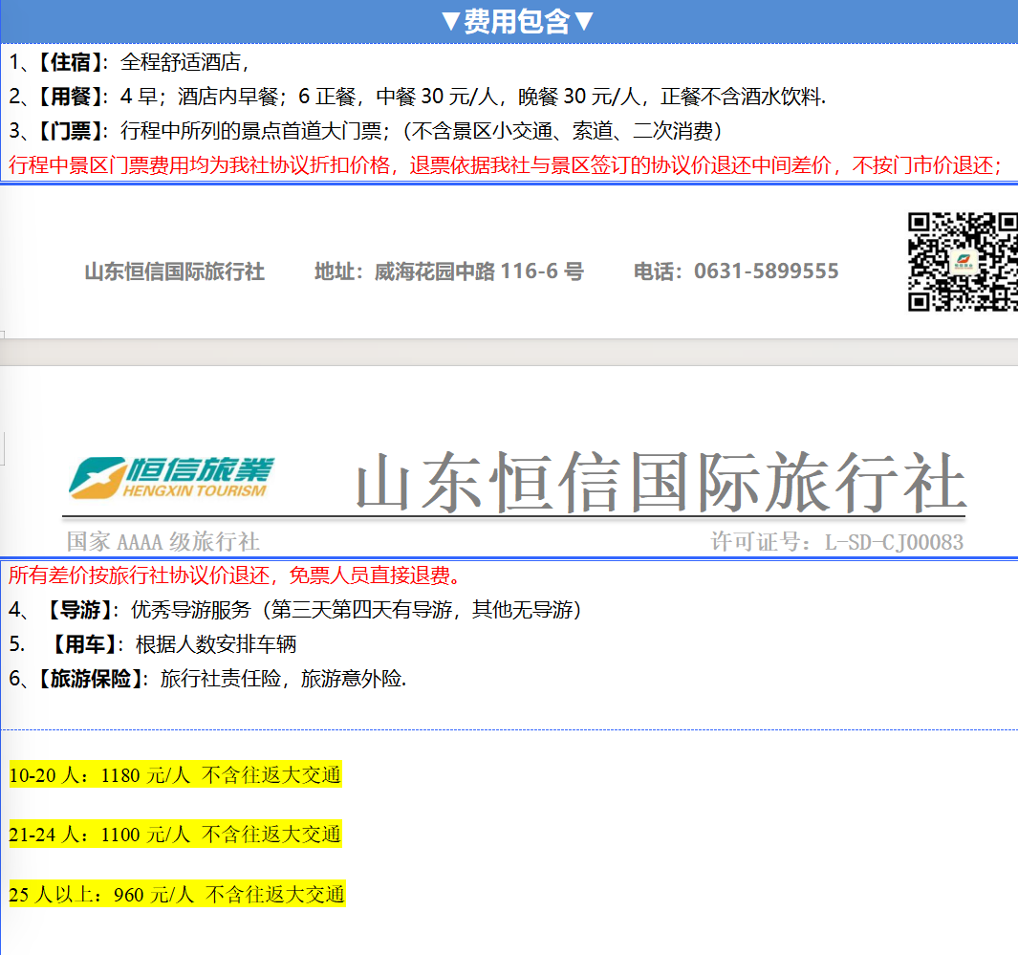Screen dimensions: 1018x955
Task: Click the footer phone number 0631-5899555
Action: tap(736, 271)
